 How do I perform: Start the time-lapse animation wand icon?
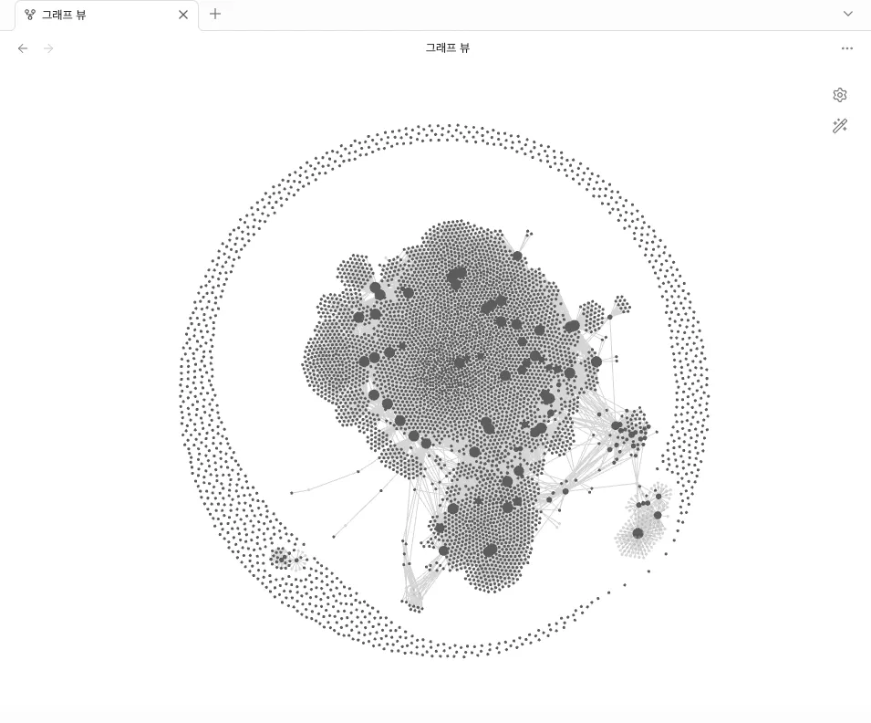click(x=839, y=126)
